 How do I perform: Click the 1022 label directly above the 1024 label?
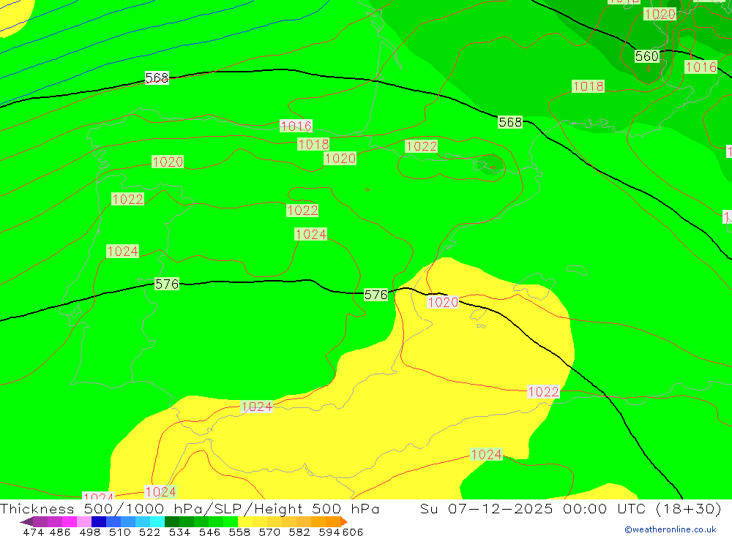(302, 211)
